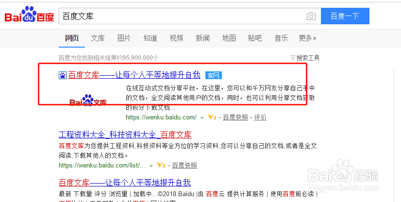Go to the 贴吧 tab
Image resolution: width=401 pixels, height=202 pixels.
[255, 38]
